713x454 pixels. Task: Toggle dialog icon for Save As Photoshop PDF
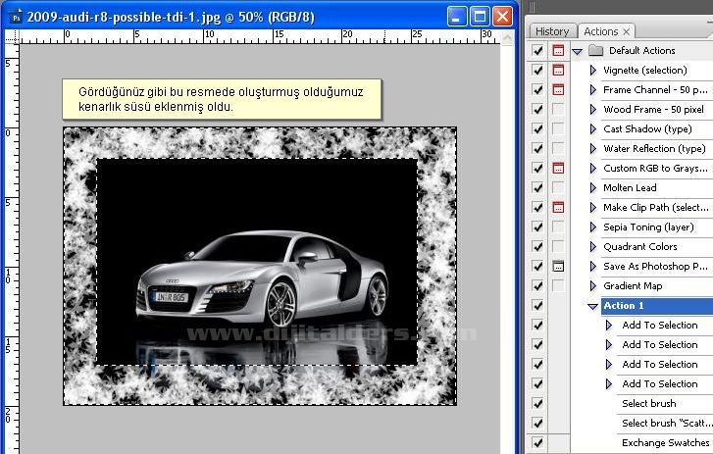pyautogui.click(x=558, y=267)
